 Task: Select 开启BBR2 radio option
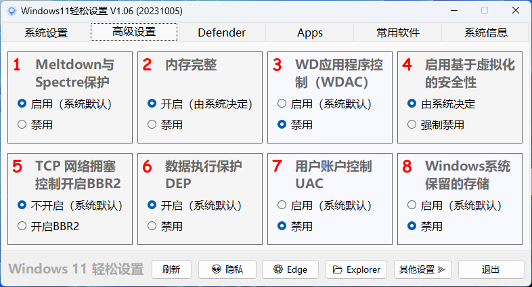[x=49, y=226]
